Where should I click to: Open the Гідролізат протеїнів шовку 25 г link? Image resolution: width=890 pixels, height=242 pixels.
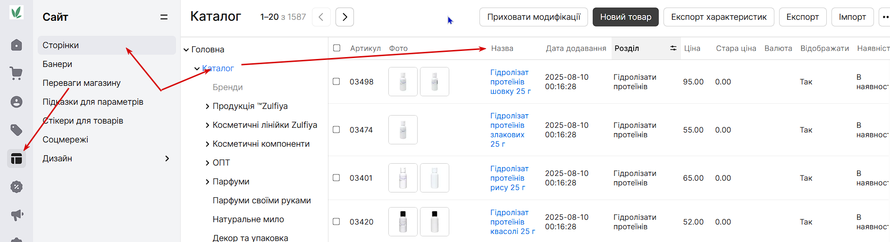coord(511,82)
